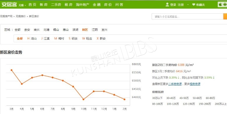Select the 滨湖 district filter
The image size is (227, 114).
point(75,30)
